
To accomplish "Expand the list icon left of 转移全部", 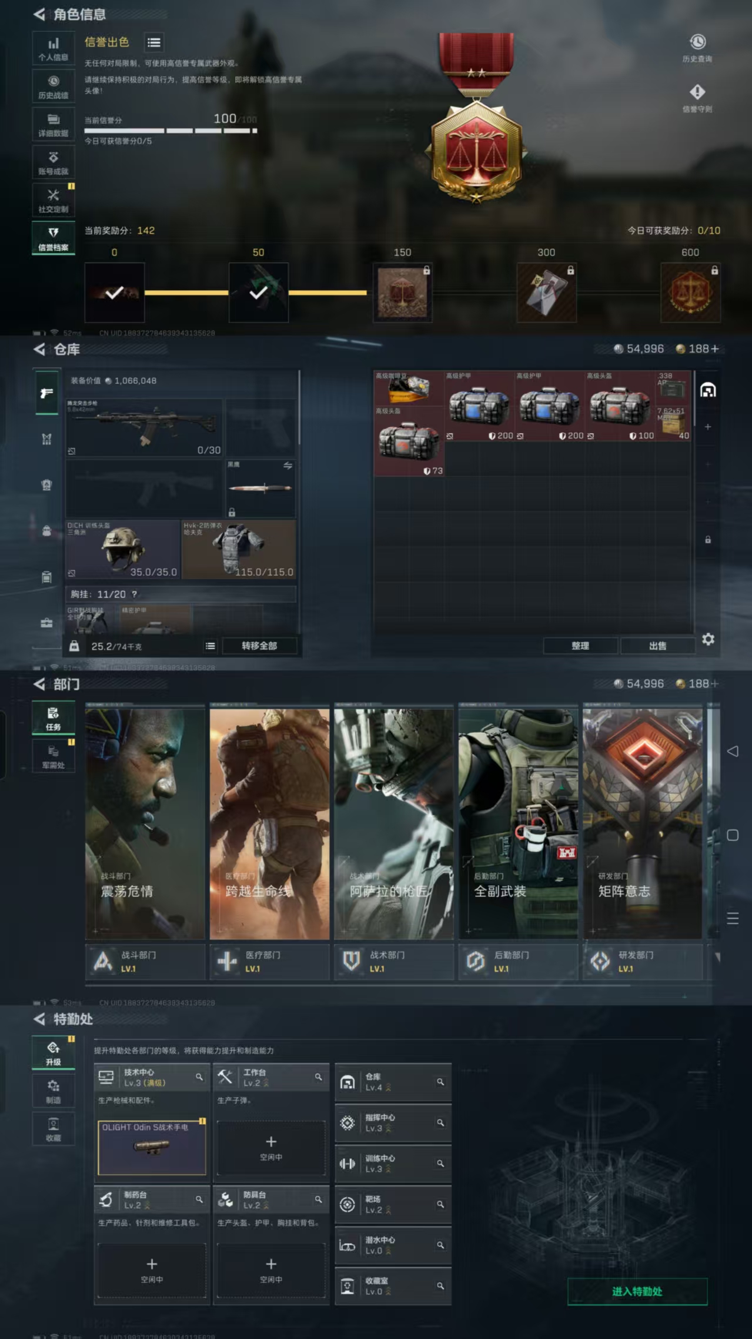I will (x=210, y=646).
